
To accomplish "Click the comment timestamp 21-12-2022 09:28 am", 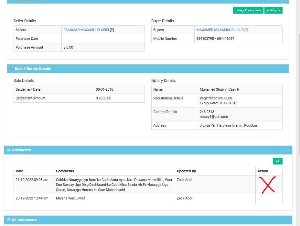I will (32, 180).
